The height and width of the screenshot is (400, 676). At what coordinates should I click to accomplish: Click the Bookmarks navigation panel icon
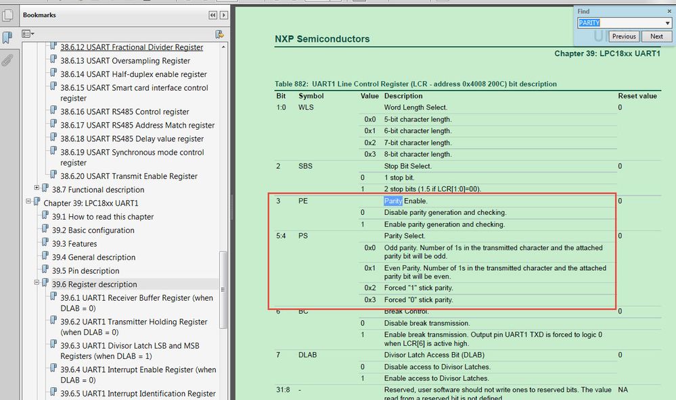coord(7,38)
